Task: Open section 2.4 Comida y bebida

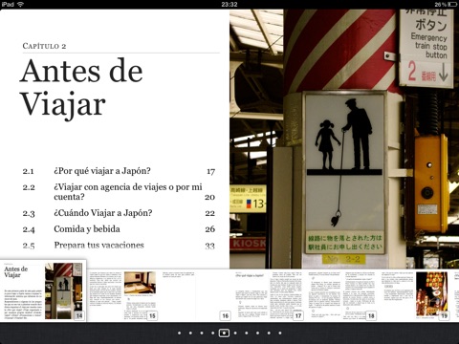Action: click(x=119, y=229)
